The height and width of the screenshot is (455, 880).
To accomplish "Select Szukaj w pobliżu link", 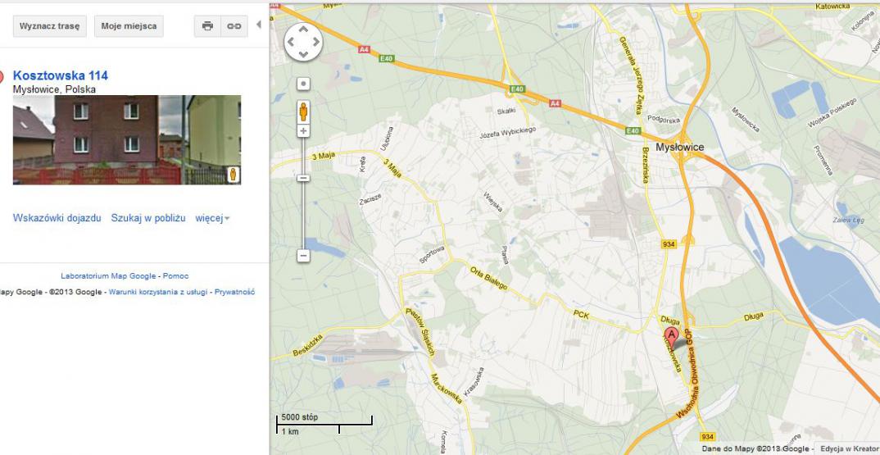I will point(148,218).
